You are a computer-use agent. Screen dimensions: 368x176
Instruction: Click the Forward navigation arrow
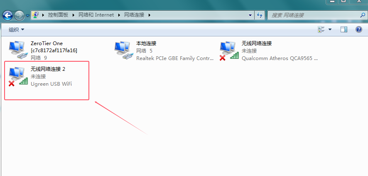19,16
